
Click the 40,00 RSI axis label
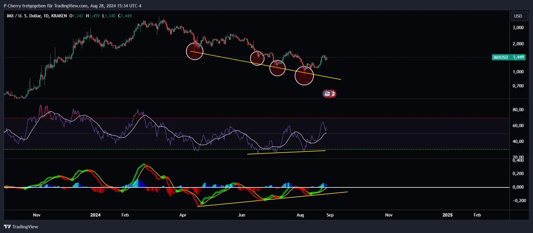518,142
